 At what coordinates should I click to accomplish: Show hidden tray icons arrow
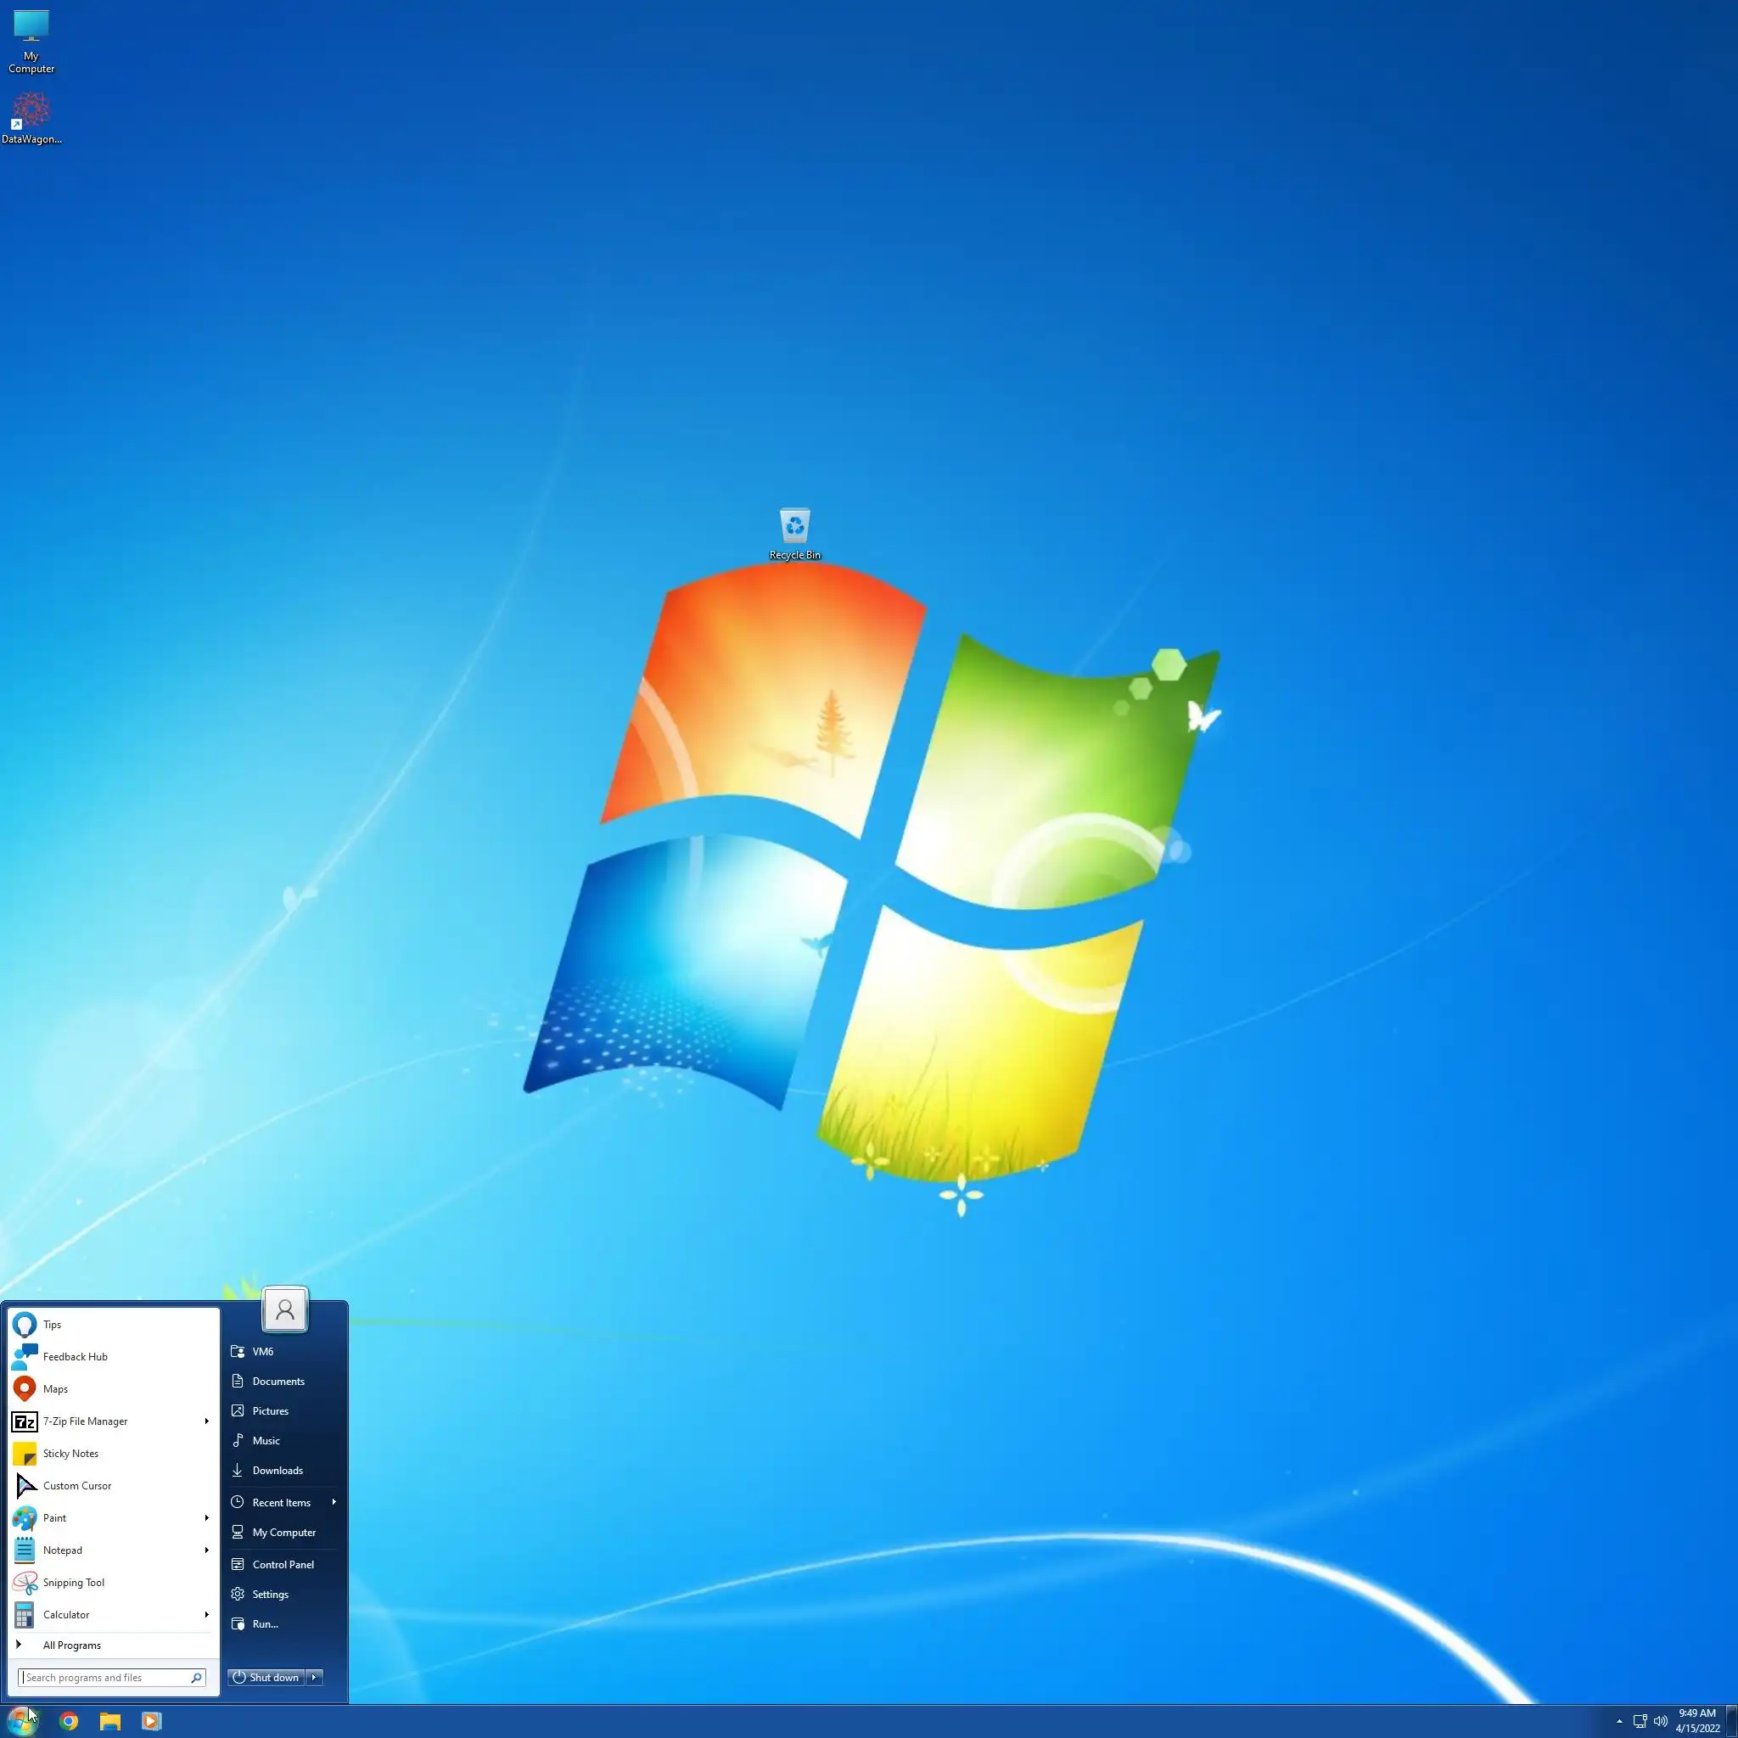pyautogui.click(x=1619, y=1721)
